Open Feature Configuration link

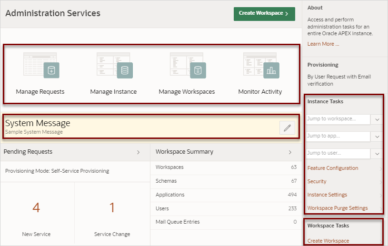[x=333, y=168]
